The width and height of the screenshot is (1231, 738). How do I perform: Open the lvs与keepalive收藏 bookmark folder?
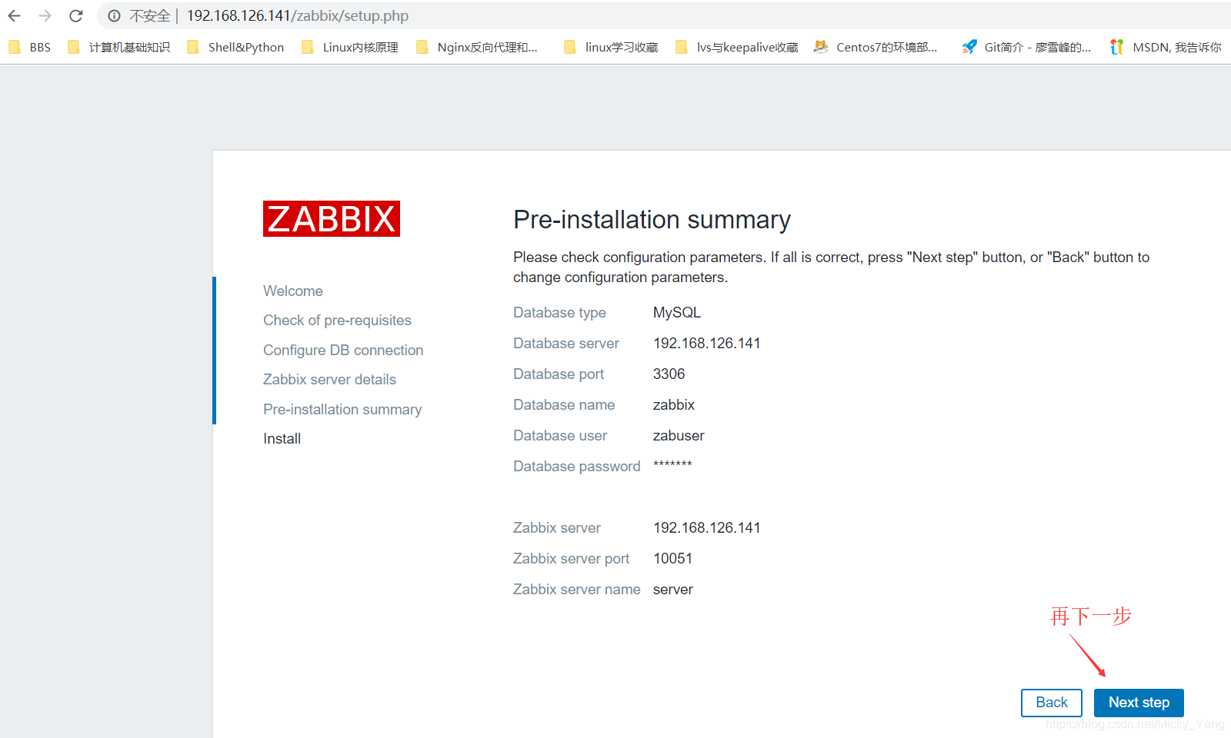737,47
